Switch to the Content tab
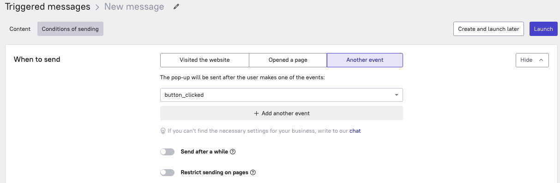 (20, 29)
